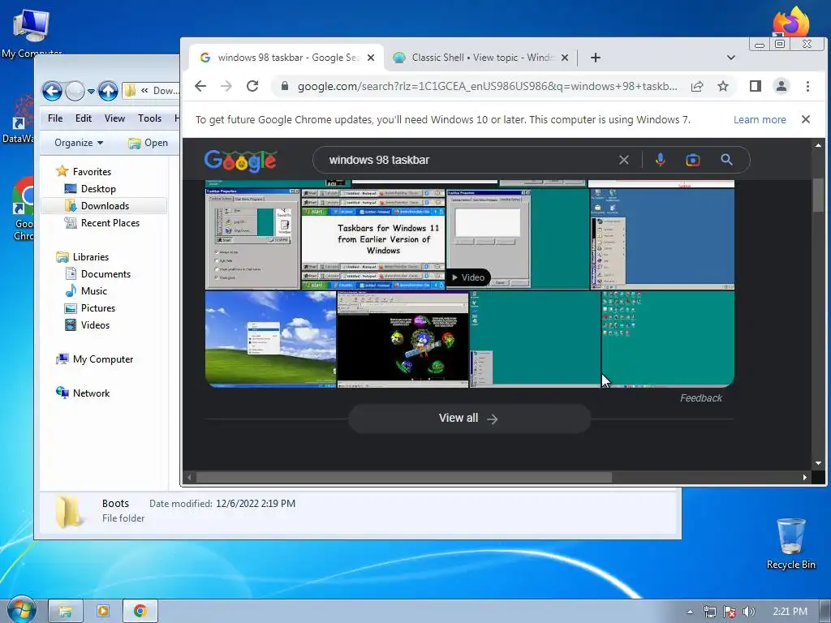831x623 pixels.
Task: Expand Chrome tab search chevron
Action: pos(731,58)
